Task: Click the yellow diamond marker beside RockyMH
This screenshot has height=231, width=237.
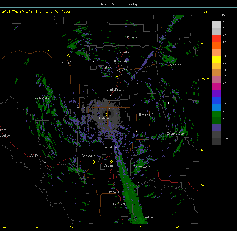Action: (x=69, y=56)
